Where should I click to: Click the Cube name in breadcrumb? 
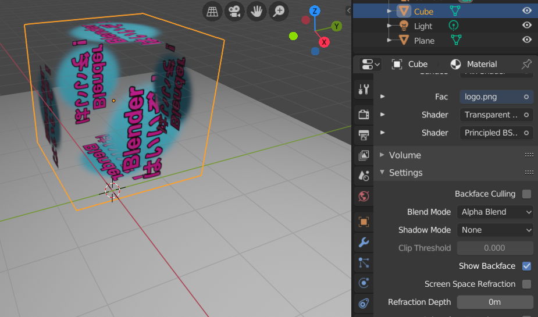[418, 64]
